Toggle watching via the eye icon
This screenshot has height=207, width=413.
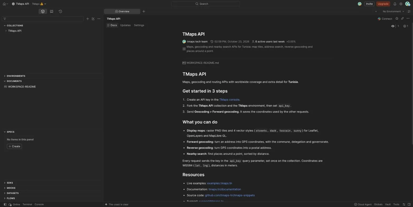(x=393, y=26)
